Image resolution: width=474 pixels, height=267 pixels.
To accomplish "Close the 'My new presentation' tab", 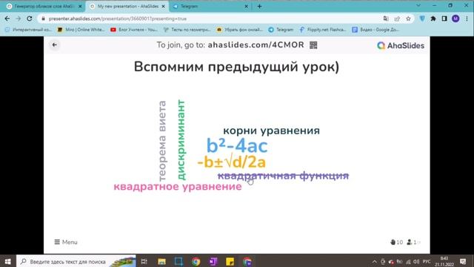I will pyautogui.click(x=163, y=7).
